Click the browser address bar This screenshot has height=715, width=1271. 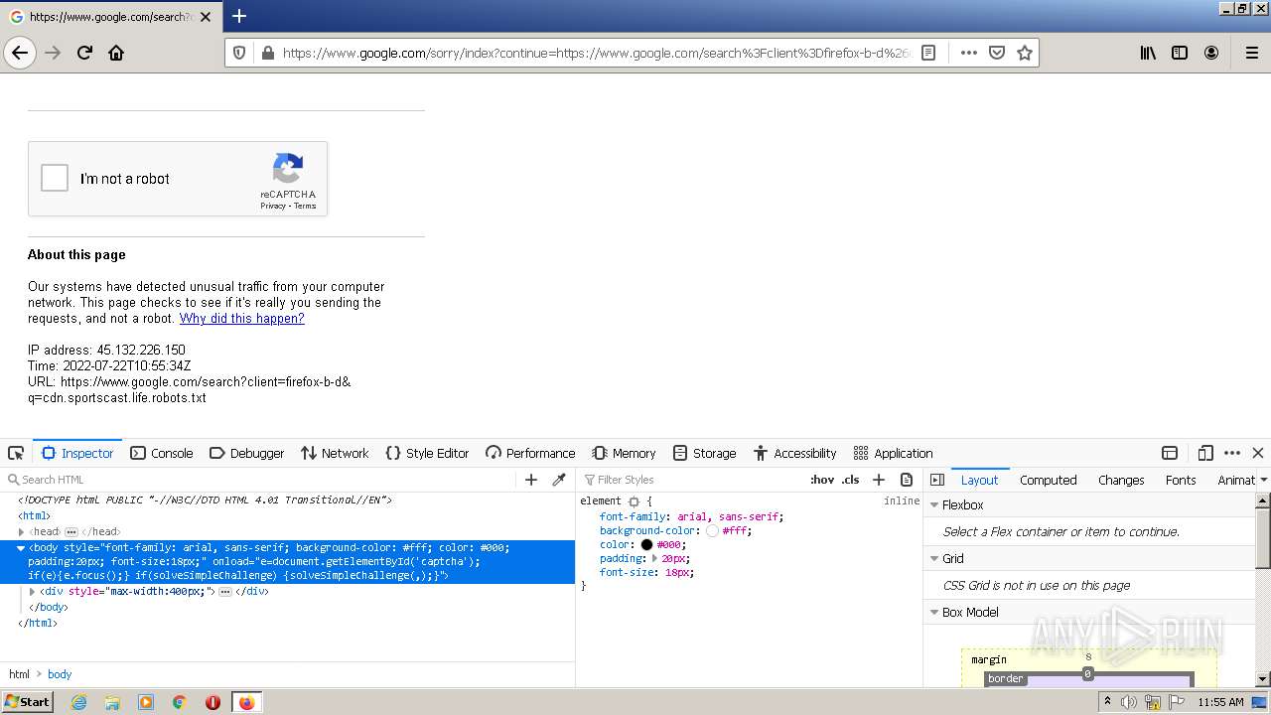[x=596, y=53]
